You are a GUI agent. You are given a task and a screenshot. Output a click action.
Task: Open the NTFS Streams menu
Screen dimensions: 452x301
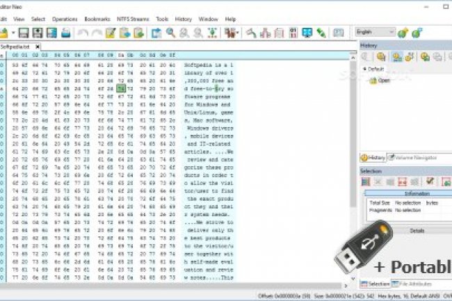click(x=133, y=19)
